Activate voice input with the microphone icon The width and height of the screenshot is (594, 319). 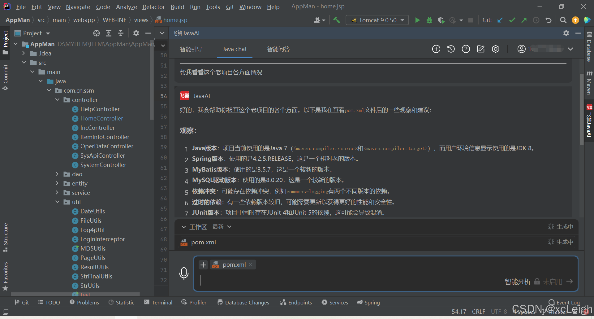[x=184, y=274]
